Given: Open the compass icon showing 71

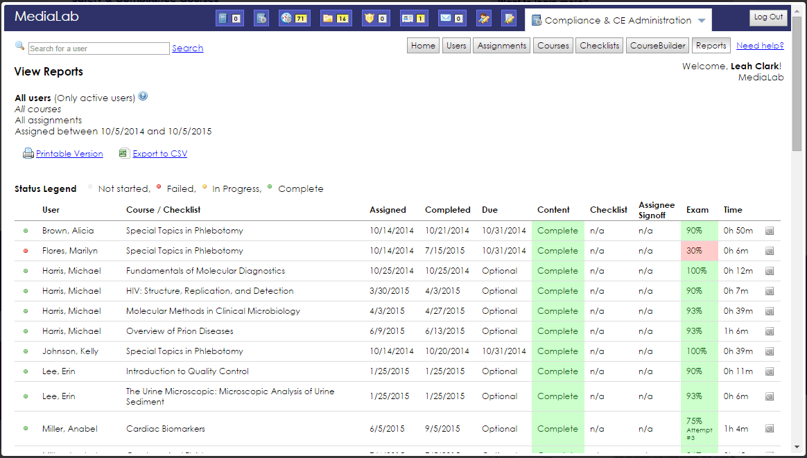Looking at the screenshot, I should [x=295, y=19].
